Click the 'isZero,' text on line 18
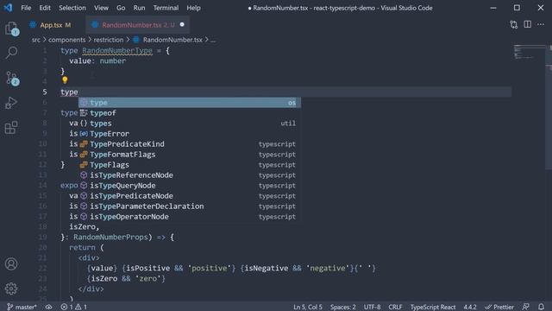Image resolution: width=552 pixels, height=311 pixels. click(85, 226)
